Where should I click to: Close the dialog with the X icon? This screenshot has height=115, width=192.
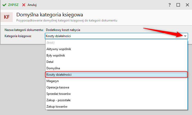[187, 5]
